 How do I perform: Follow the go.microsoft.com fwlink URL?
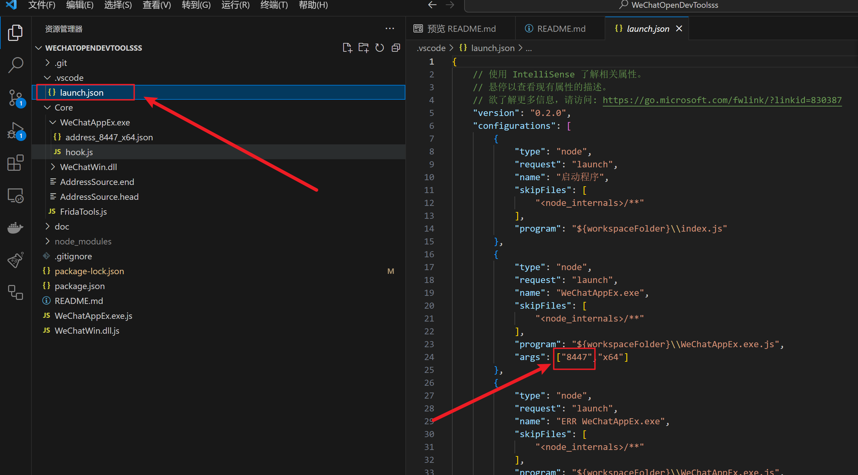[722, 100]
